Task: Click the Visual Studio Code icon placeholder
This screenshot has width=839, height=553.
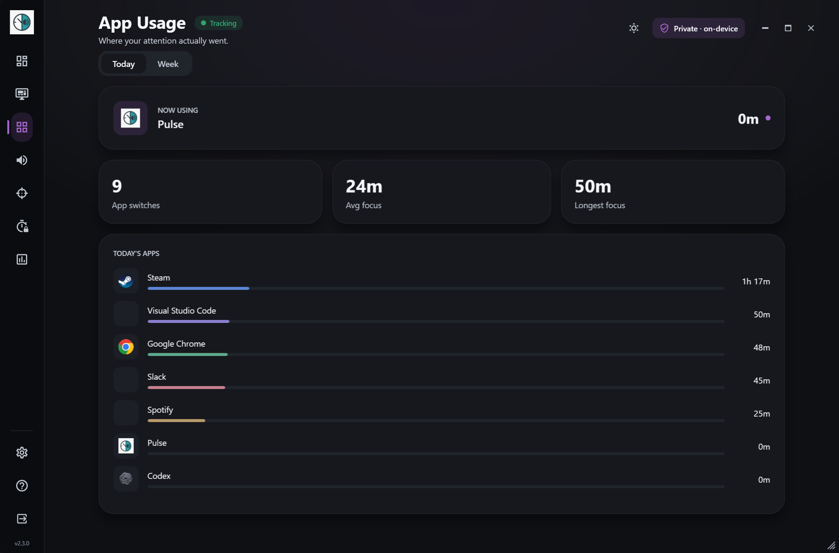Action: point(126,314)
